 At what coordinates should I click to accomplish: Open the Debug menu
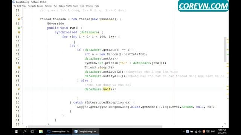61,6
